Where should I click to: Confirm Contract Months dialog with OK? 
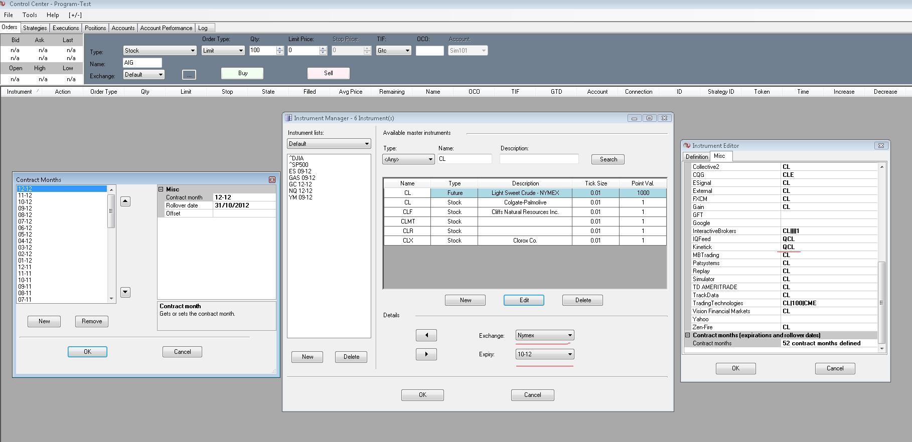[x=87, y=352]
